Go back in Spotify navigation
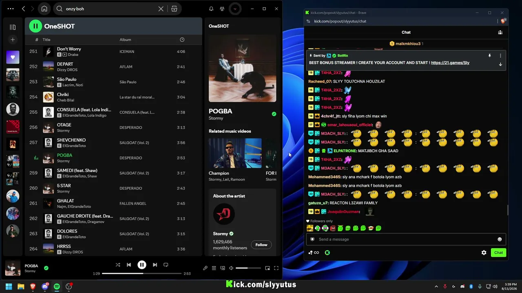The image size is (522, 293). (x=23, y=9)
